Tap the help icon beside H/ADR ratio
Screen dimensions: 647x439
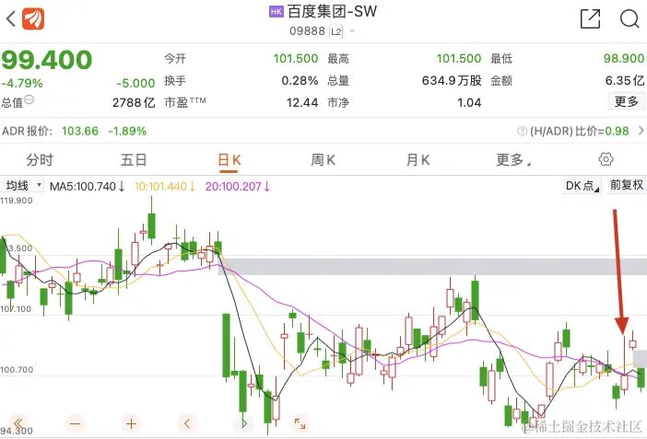(522, 131)
